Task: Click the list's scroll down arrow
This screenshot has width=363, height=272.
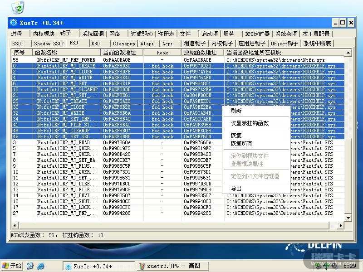Action: 348,218
